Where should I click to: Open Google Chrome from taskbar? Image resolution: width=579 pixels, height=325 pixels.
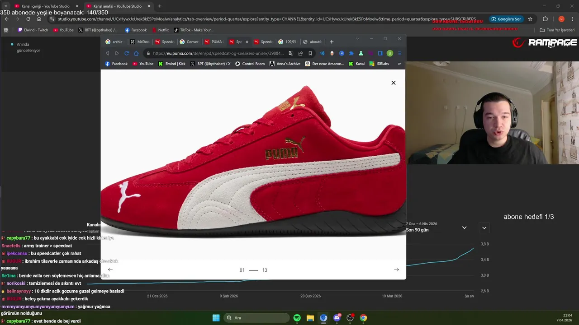pyautogui.click(x=363, y=318)
